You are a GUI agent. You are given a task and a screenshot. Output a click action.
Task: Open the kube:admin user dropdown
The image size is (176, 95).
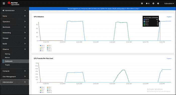click(x=169, y=4)
